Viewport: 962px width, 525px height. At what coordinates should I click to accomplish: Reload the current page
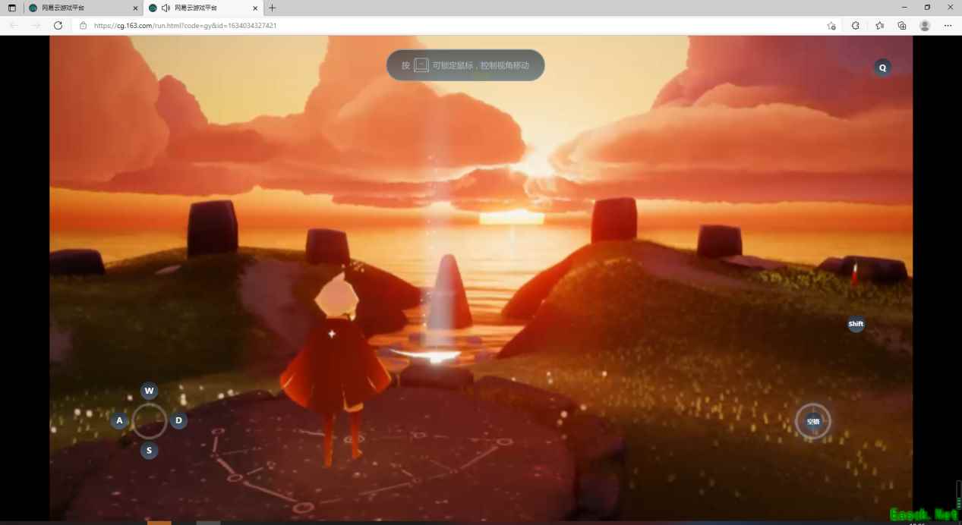(x=58, y=25)
